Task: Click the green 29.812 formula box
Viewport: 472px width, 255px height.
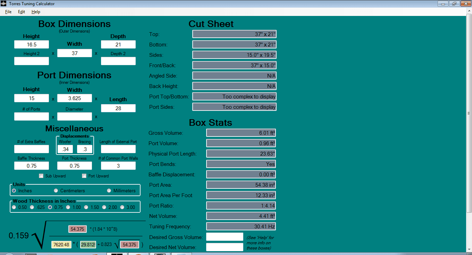Action: 88,245
